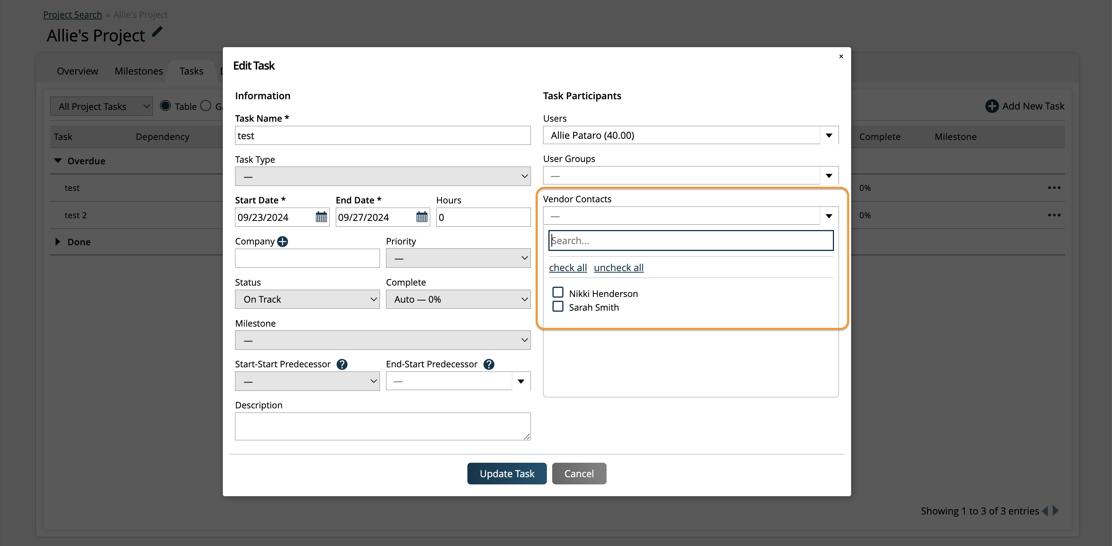The height and width of the screenshot is (546, 1112).
Task: Click the vendor contacts Search box
Action: 691,240
